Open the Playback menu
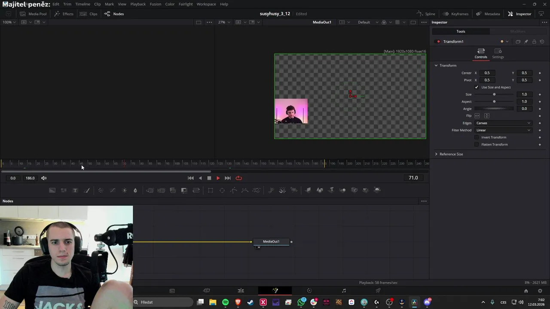This screenshot has height=309, width=550. (x=138, y=4)
